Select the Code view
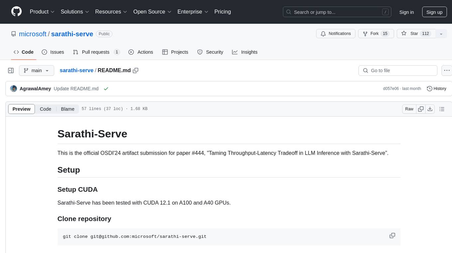452x253 pixels. tap(46, 109)
